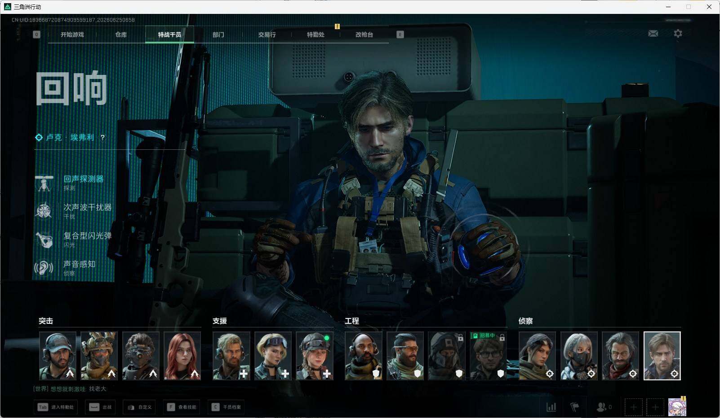Select the 声音感知 passive icon

coord(44,268)
